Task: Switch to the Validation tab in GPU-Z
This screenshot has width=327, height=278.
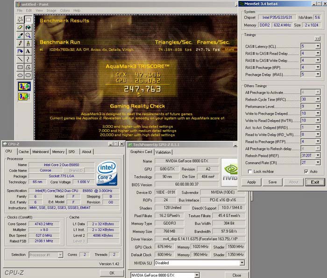Action: 163,152
